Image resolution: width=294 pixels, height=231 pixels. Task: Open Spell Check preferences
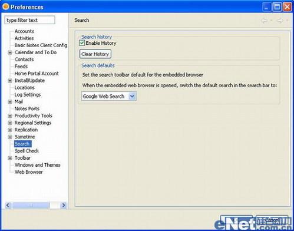tap(27, 151)
